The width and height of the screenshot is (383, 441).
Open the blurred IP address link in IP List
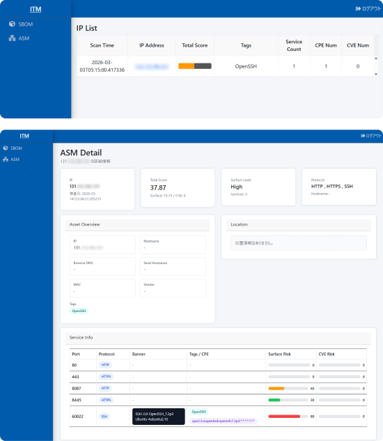(x=152, y=66)
